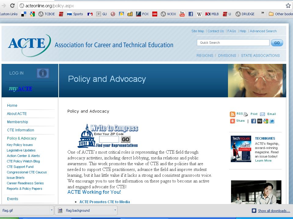
Task: Click the orange Share plus icon
Action: click(x=233, y=121)
